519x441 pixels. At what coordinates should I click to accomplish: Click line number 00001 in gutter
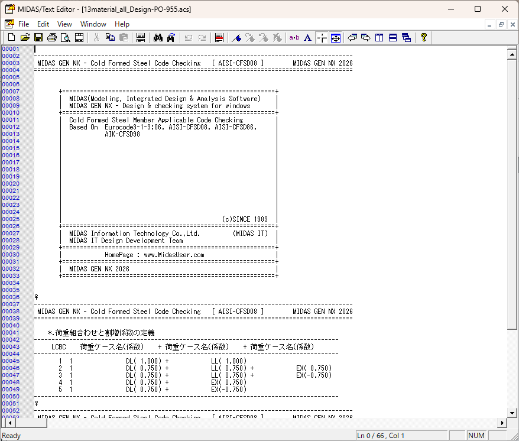click(x=11, y=48)
